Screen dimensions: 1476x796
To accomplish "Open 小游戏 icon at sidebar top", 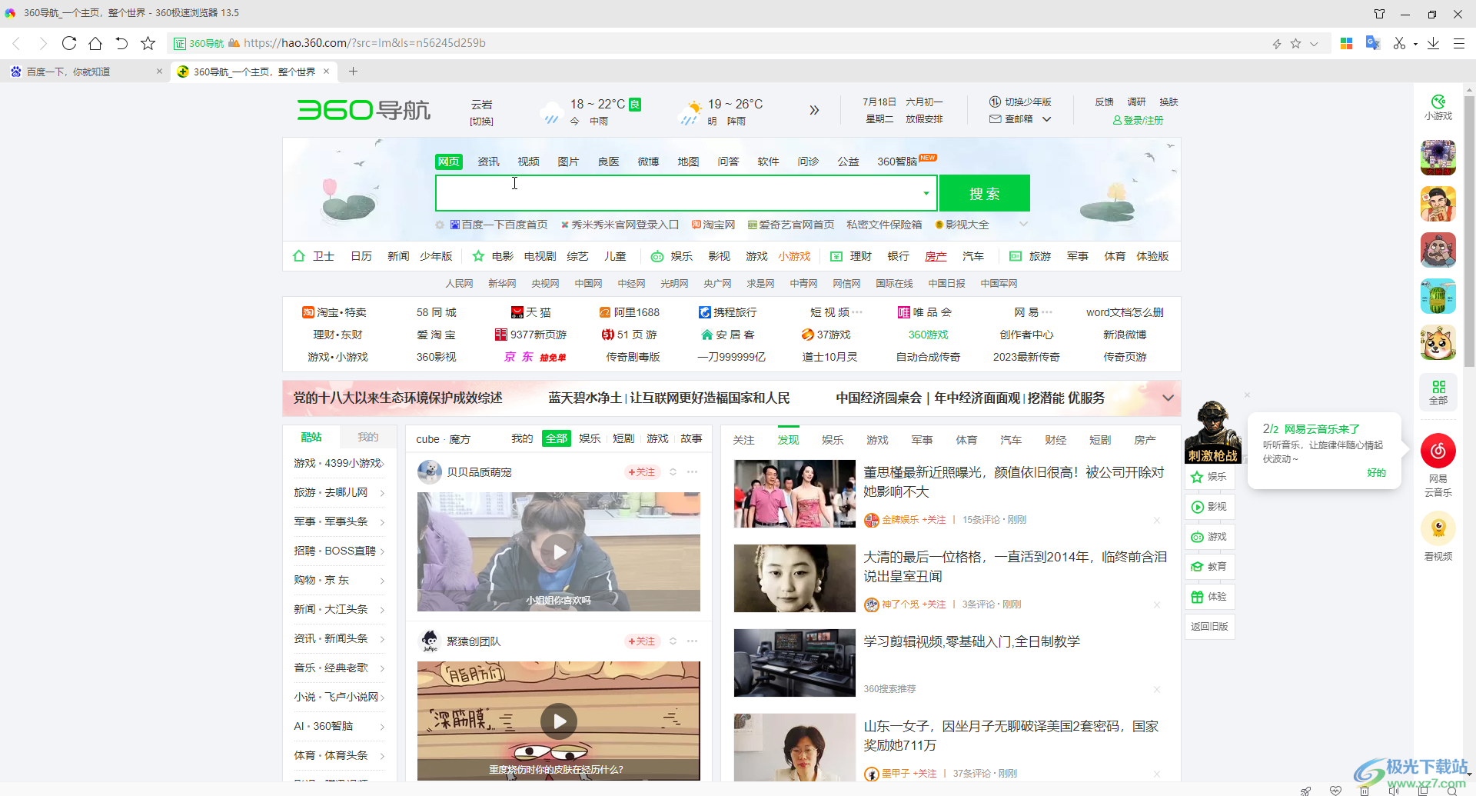I will click(x=1438, y=108).
